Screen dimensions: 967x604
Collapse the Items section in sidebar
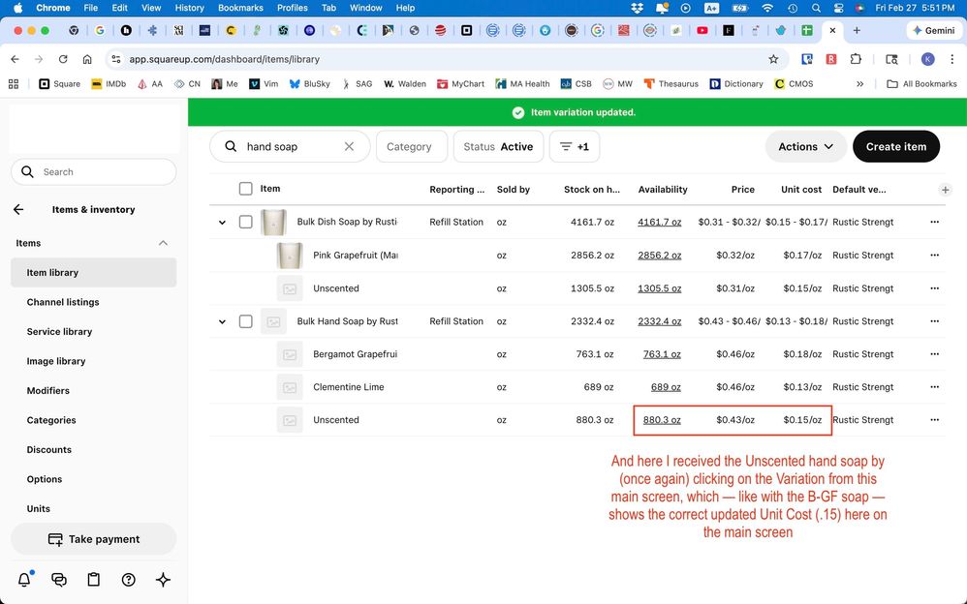(x=163, y=243)
